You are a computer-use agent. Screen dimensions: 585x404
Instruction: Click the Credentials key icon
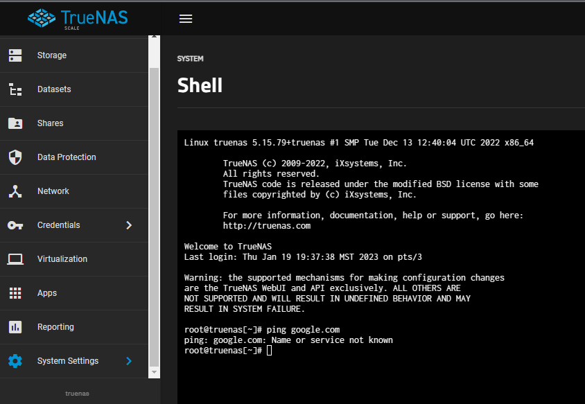15,225
